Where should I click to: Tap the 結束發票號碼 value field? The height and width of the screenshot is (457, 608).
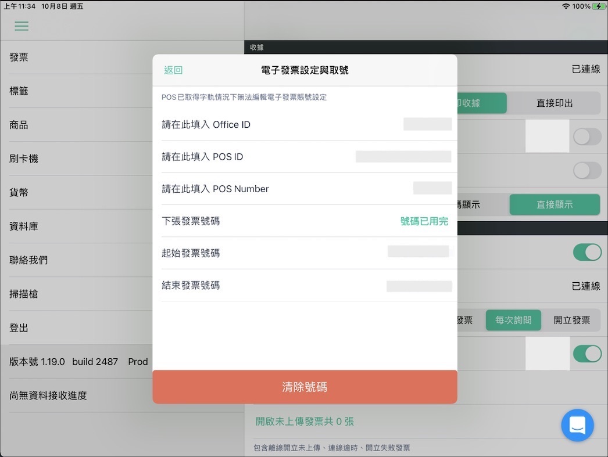point(419,286)
